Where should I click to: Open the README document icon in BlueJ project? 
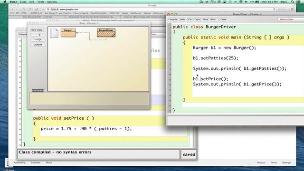click(54, 33)
